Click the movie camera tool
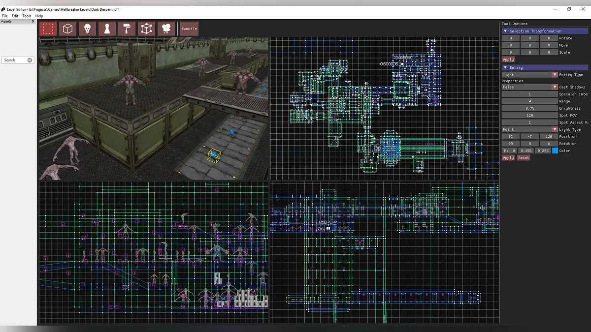The image size is (591, 332). click(x=166, y=29)
